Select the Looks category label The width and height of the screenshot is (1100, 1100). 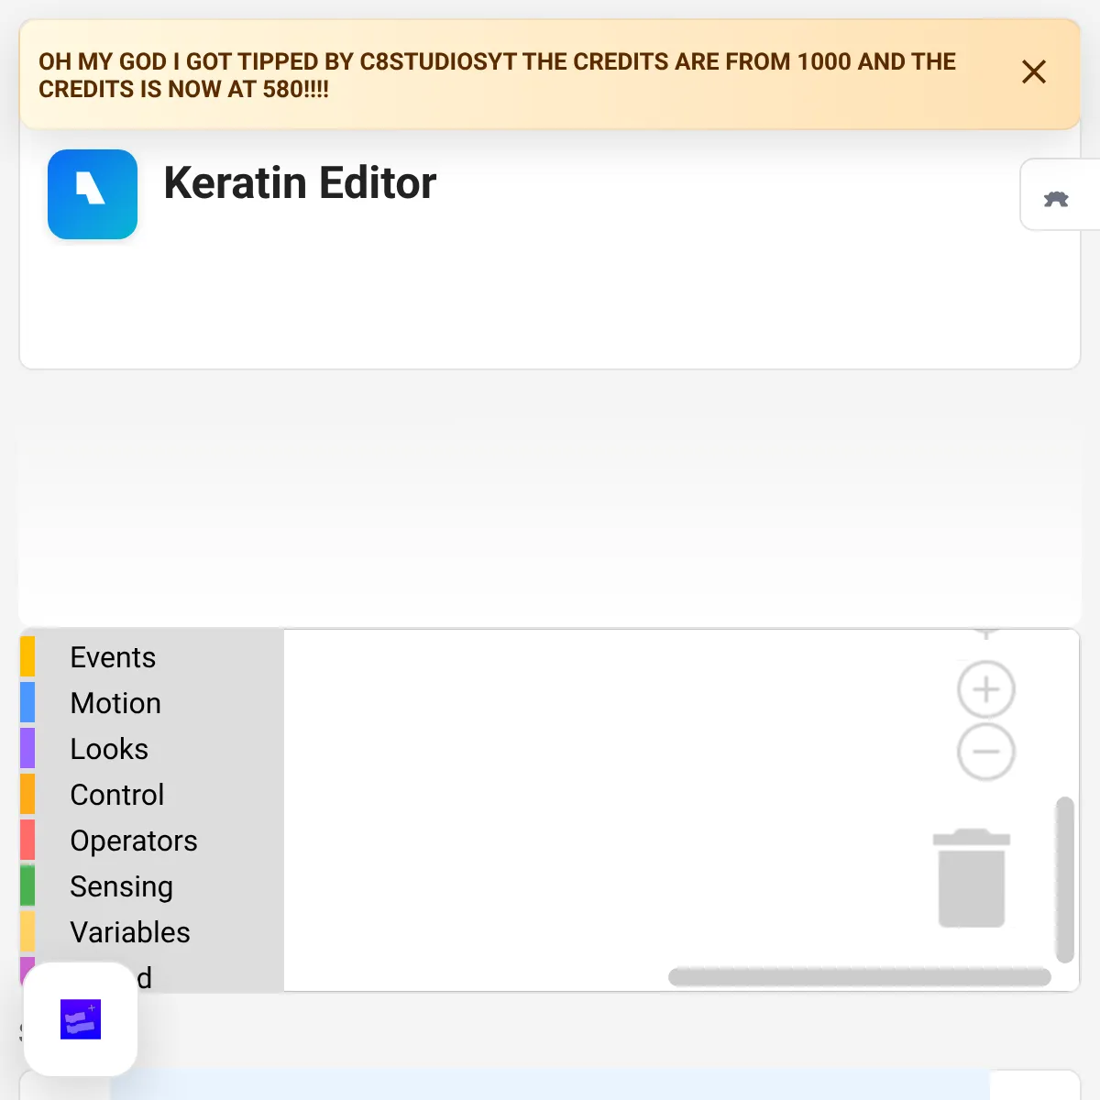coord(109,749)
